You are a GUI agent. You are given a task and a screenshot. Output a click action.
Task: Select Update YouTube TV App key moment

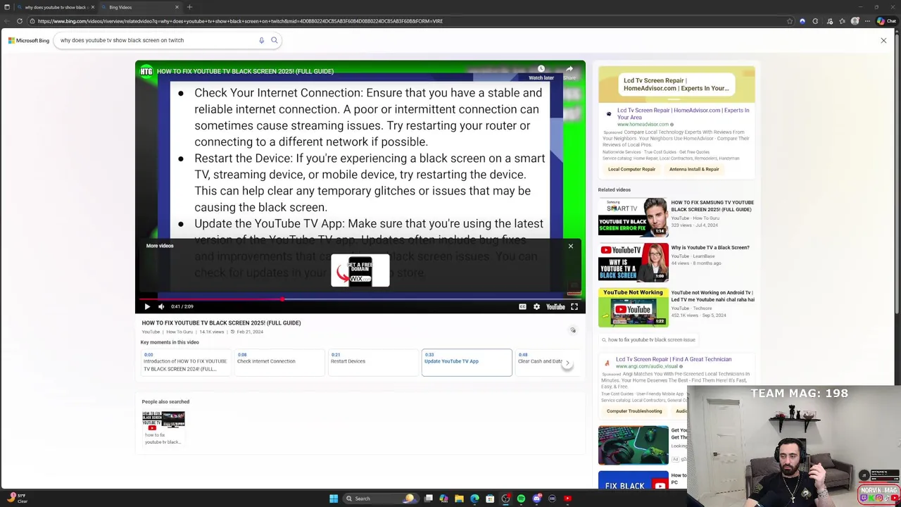click(x=467, y=363)
